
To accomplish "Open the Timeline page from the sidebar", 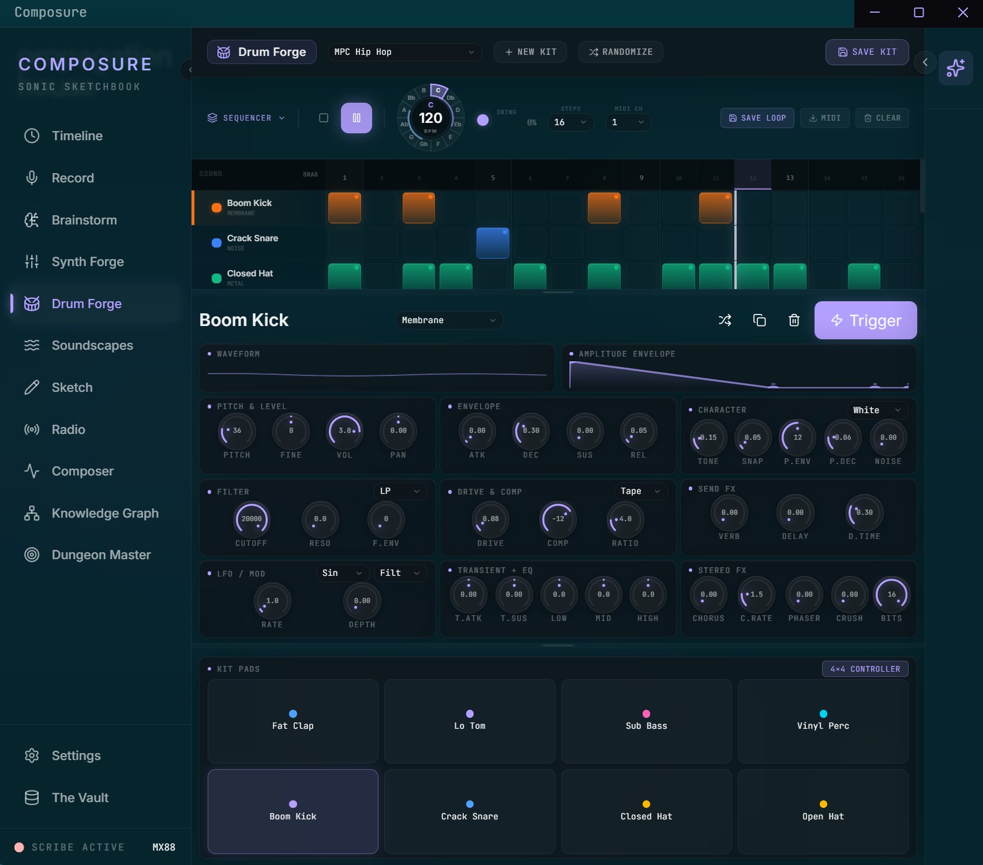I will [95, 136].
